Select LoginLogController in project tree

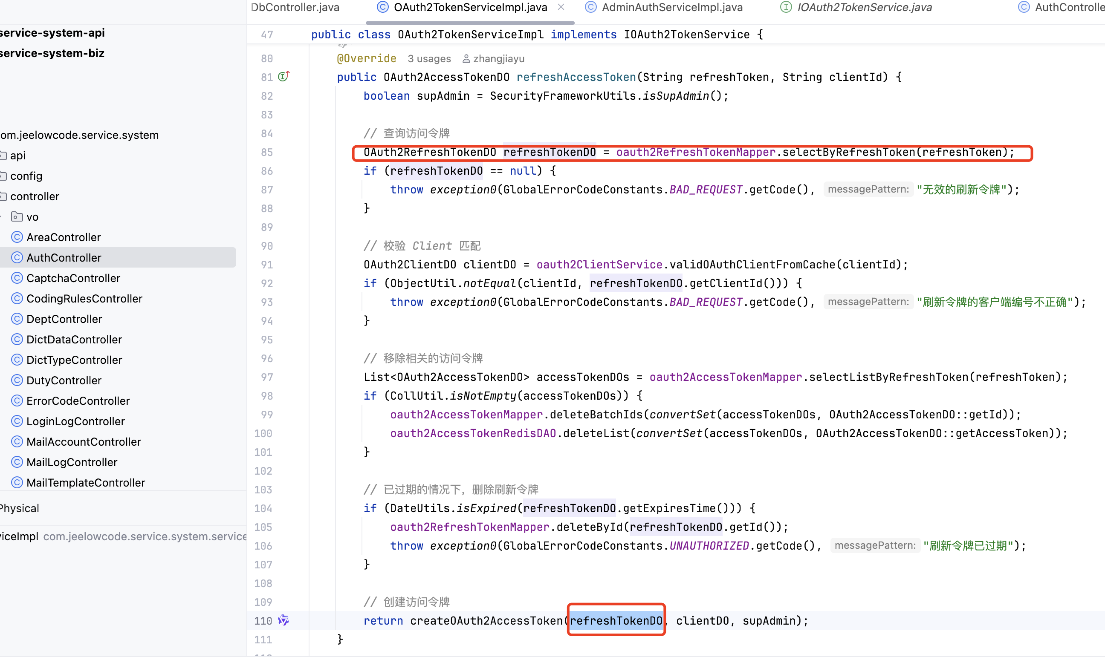click(x=75, y=421)
